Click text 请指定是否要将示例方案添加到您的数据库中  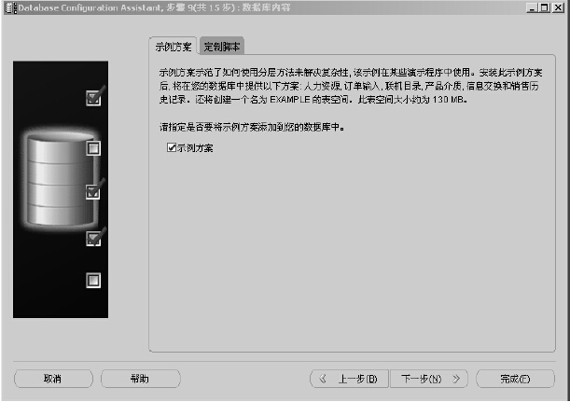click(x=252, y=127)
